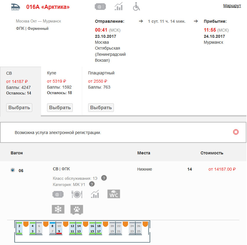Open the Маршрут route link

[232, 6]
